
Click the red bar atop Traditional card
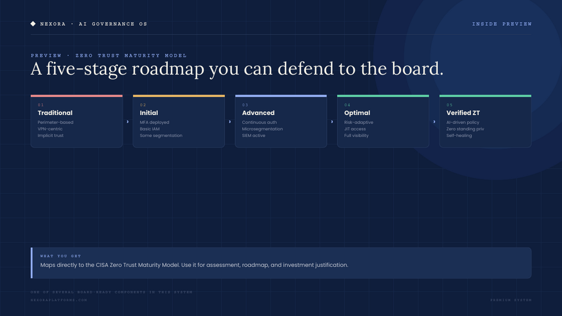point(77,96)
